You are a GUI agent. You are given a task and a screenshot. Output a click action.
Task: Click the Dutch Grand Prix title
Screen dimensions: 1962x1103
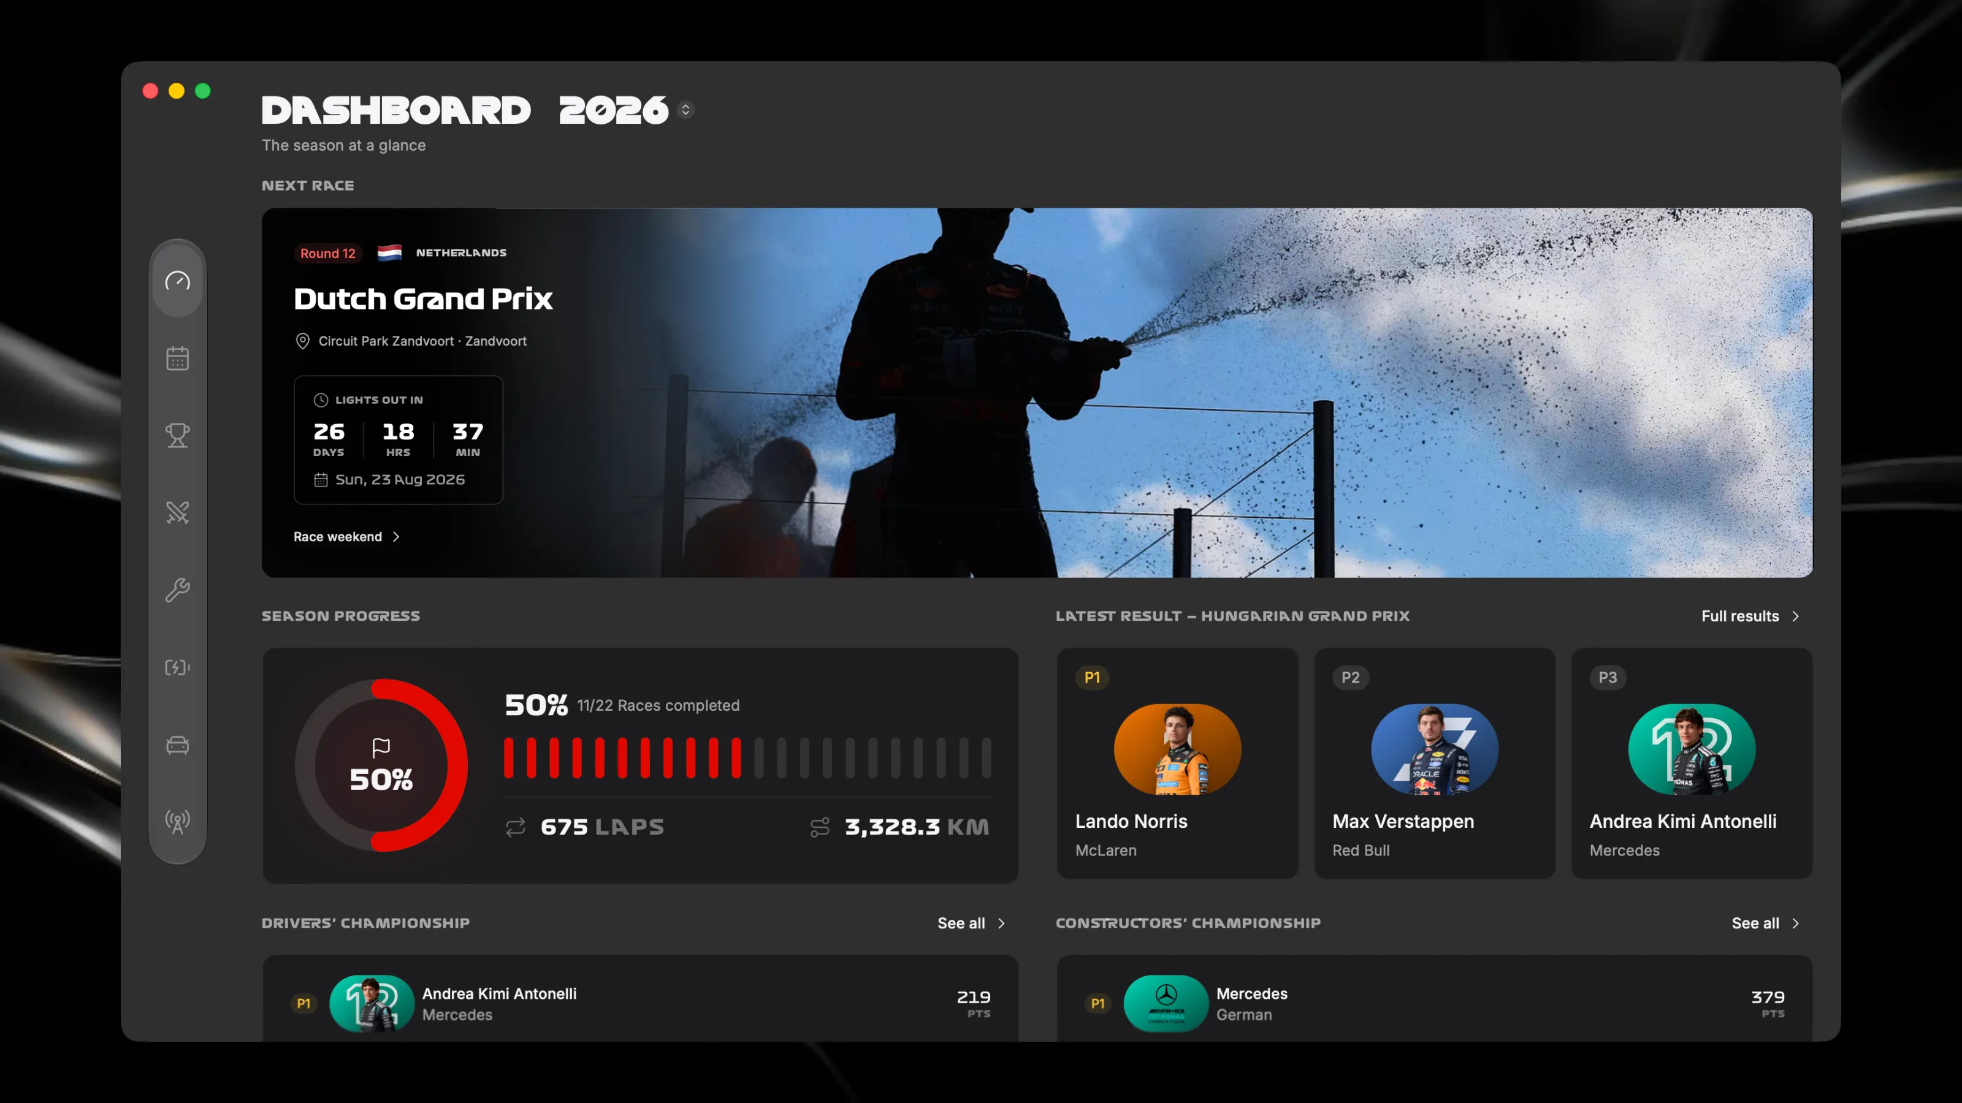click(x=422, y=298)
